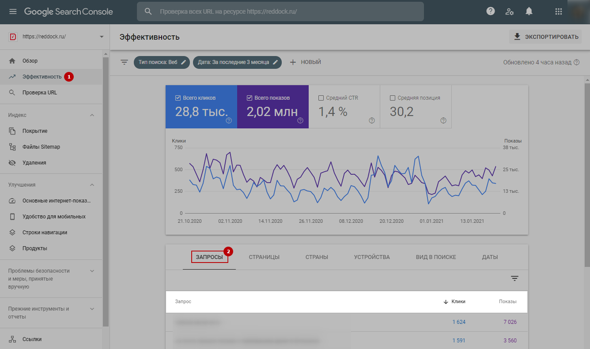
Task: Click the filter list icon beside search type
Action: 124,62
